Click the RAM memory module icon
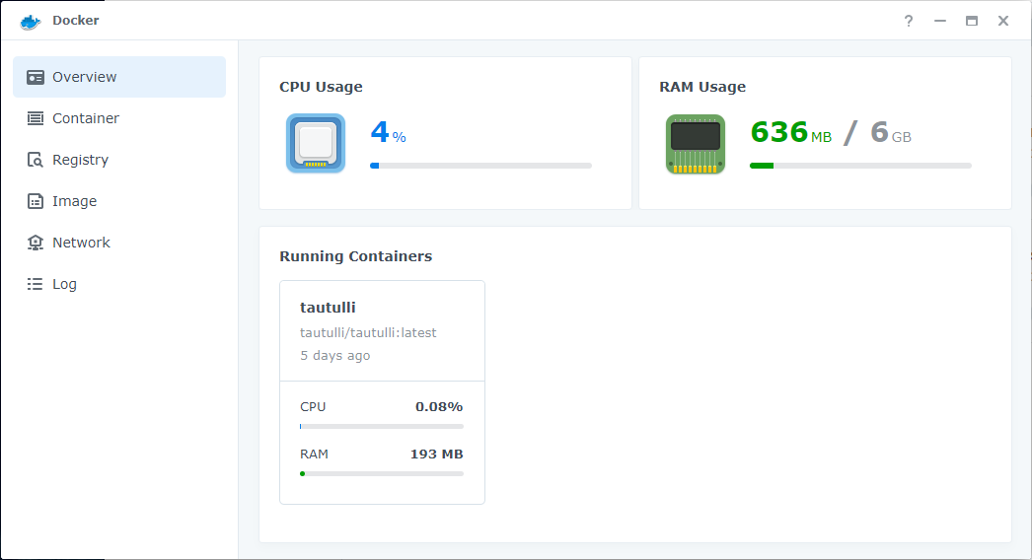The image size is (1032, 560). 696,144
